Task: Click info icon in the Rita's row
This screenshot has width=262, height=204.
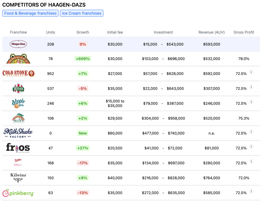Action: [x=251, y=87]
